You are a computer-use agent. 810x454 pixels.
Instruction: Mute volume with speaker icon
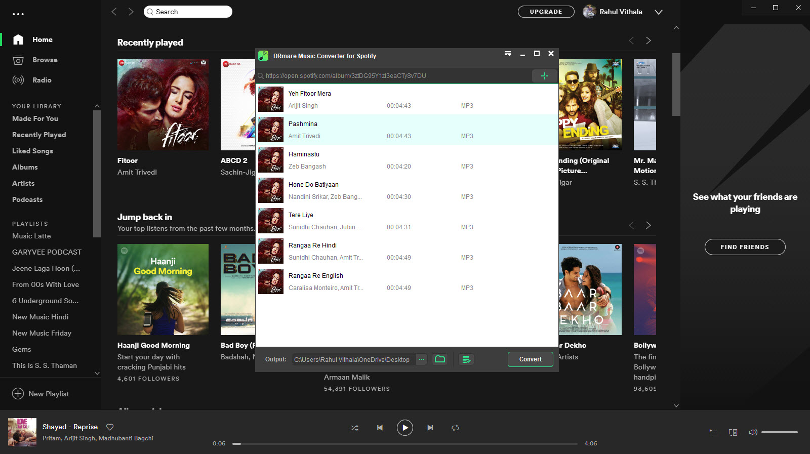point(753,432)
